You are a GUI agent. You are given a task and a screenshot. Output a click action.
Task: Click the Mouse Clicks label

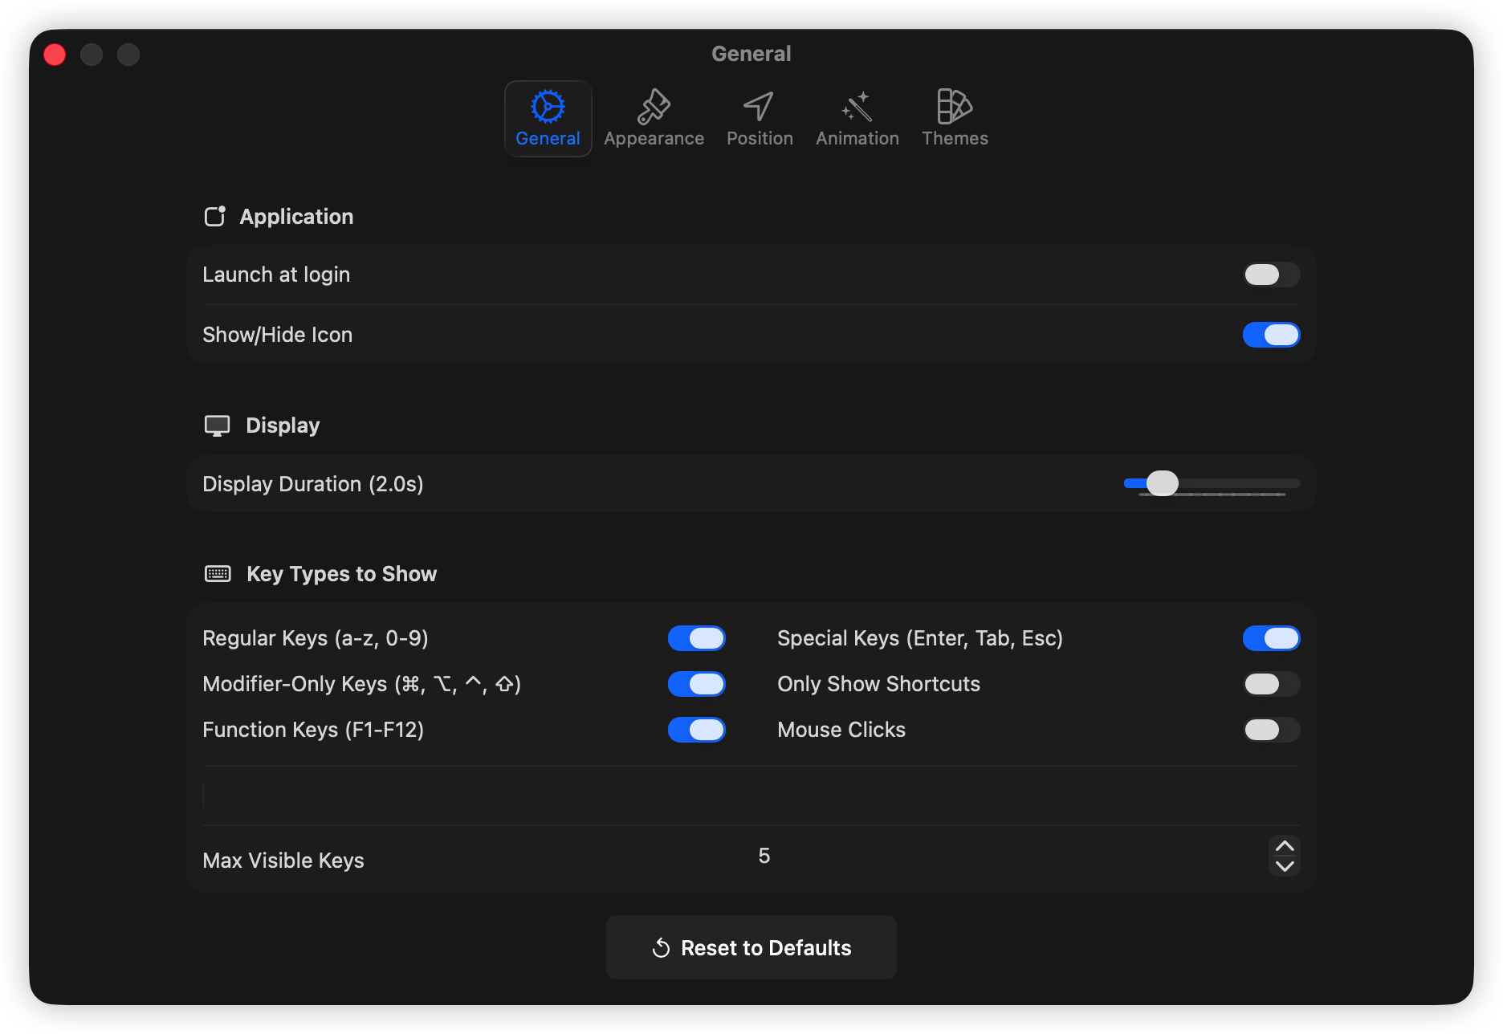(841, 730)
